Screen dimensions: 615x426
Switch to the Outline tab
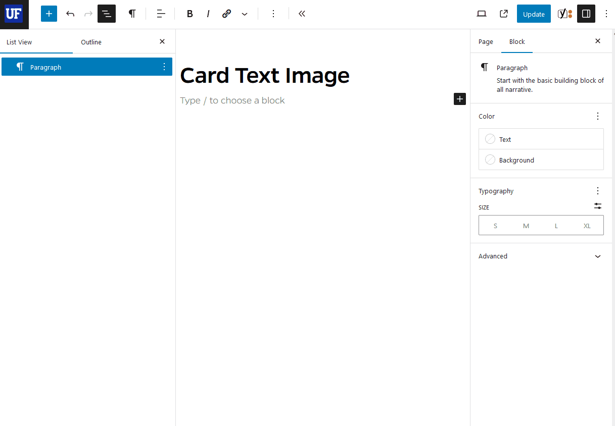[91, 42]
